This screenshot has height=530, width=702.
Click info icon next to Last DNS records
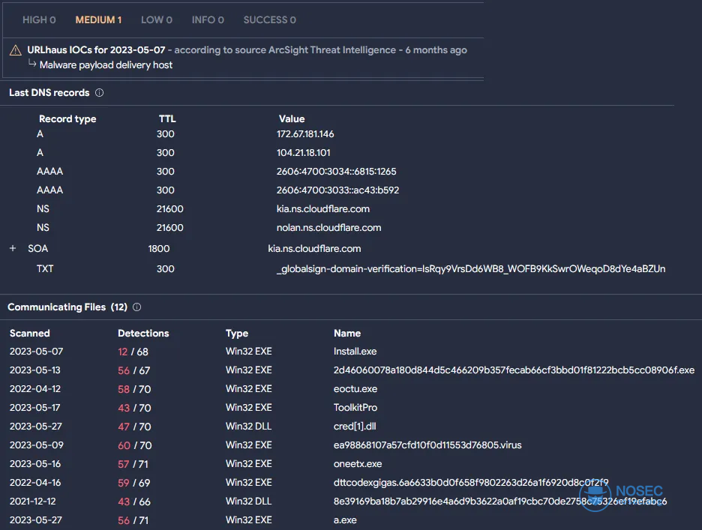click(100, 93)
